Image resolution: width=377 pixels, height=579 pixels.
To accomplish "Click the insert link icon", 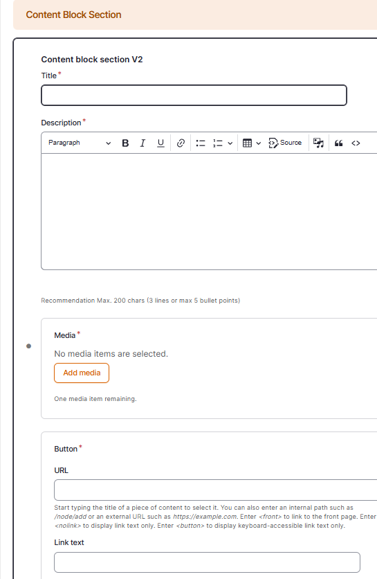I will [181, 143].
